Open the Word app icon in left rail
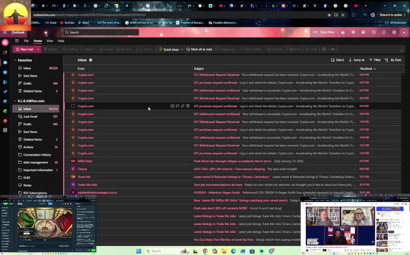Viewport: 410px width, 255px height. point(5,101)
